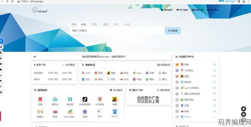This screenshot has height=127, width=251.
Task: Open the 文字广告2 text ad
Action: [53, 73]
